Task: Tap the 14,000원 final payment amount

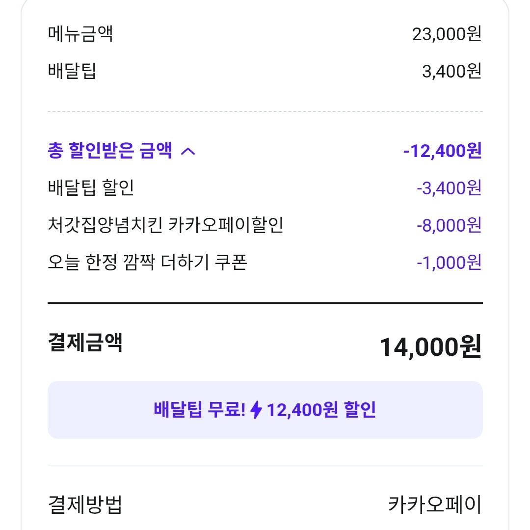Action: click(430, 347)
